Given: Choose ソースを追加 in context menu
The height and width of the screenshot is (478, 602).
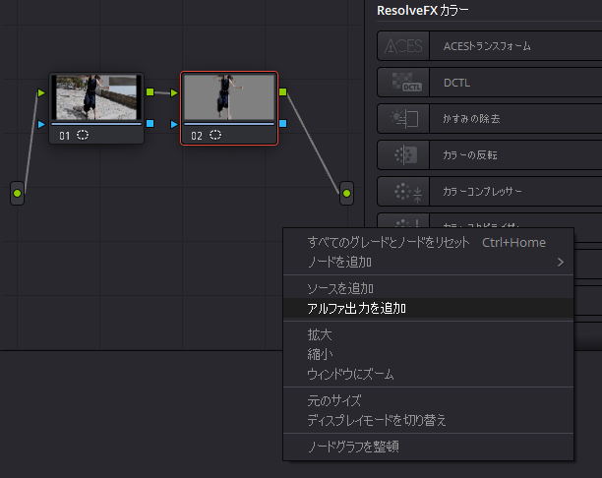Looking at the screenshot, I should point(428,289).
